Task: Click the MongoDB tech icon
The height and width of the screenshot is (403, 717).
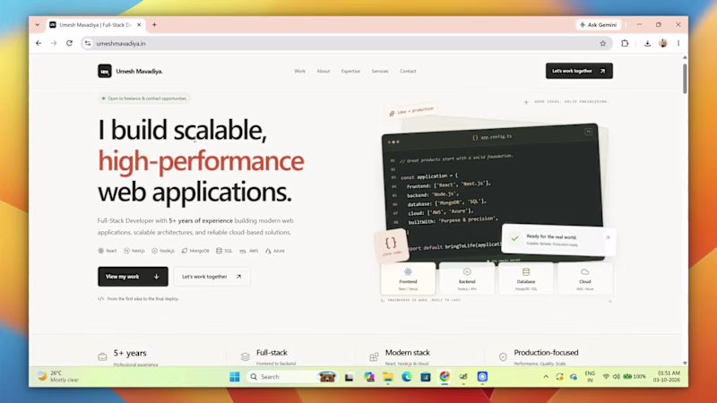Action: click(185, 251)
